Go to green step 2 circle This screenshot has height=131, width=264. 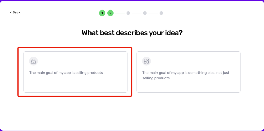click(110, 13)
